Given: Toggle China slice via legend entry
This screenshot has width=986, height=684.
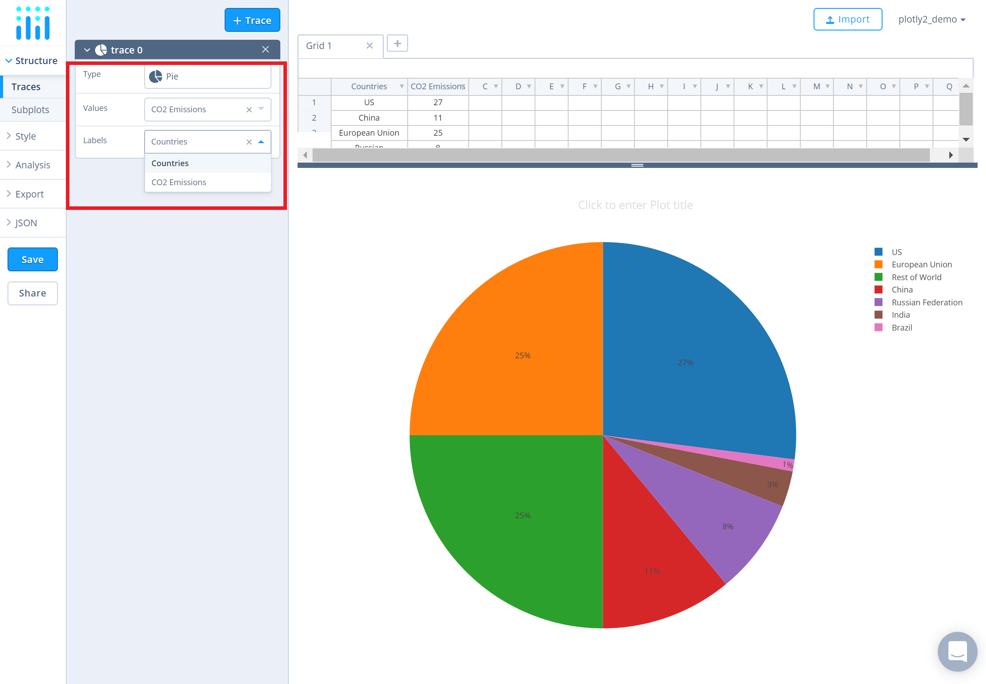Looking at the screenshot, I should pyautogui.click(x=902, y=289).
